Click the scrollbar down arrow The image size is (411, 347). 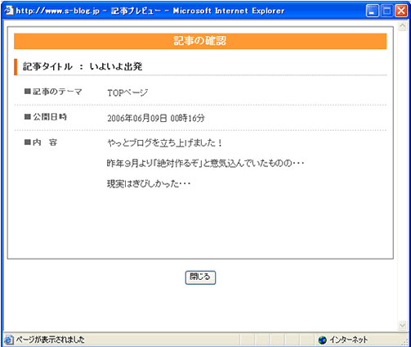[402, 325]
